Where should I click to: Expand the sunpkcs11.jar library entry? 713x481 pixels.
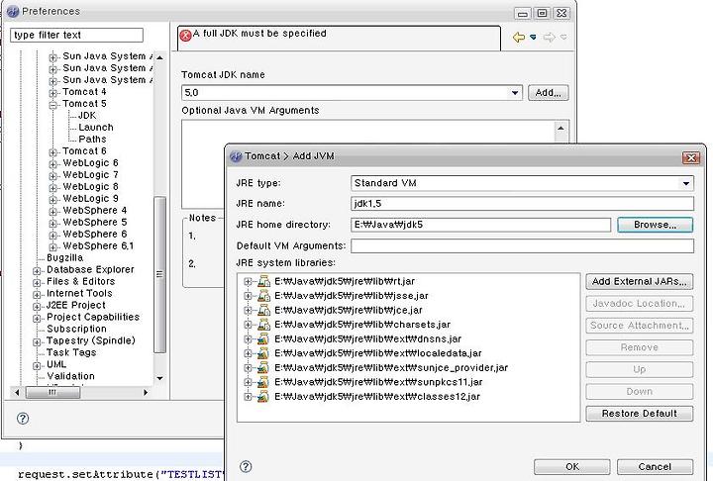click(x=248, y=382)
